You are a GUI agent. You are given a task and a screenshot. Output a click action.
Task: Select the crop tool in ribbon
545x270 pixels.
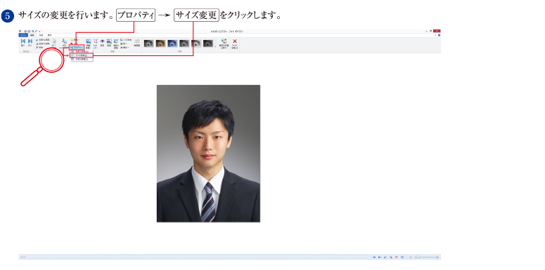[95, 41]
